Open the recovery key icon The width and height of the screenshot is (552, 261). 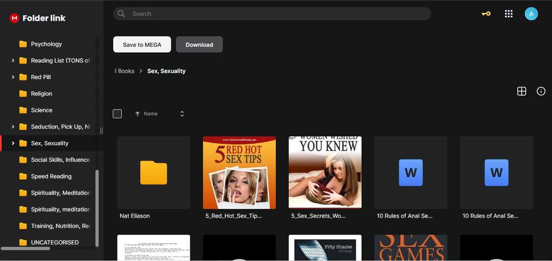(x=486, y=14)
